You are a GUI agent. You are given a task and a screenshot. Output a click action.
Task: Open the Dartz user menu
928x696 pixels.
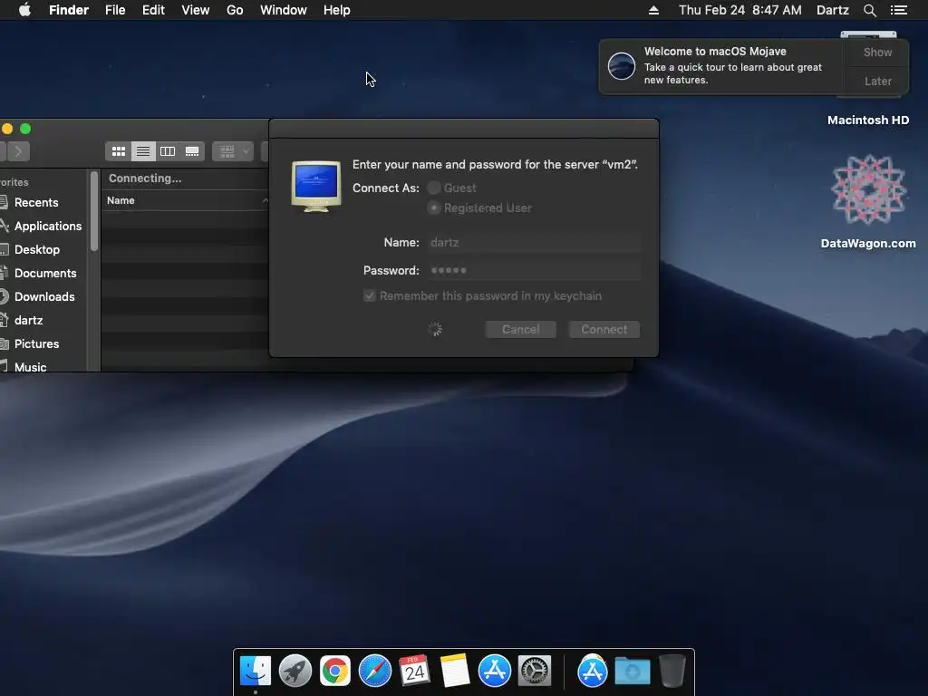pyautogui.click(x=833, y=10)
